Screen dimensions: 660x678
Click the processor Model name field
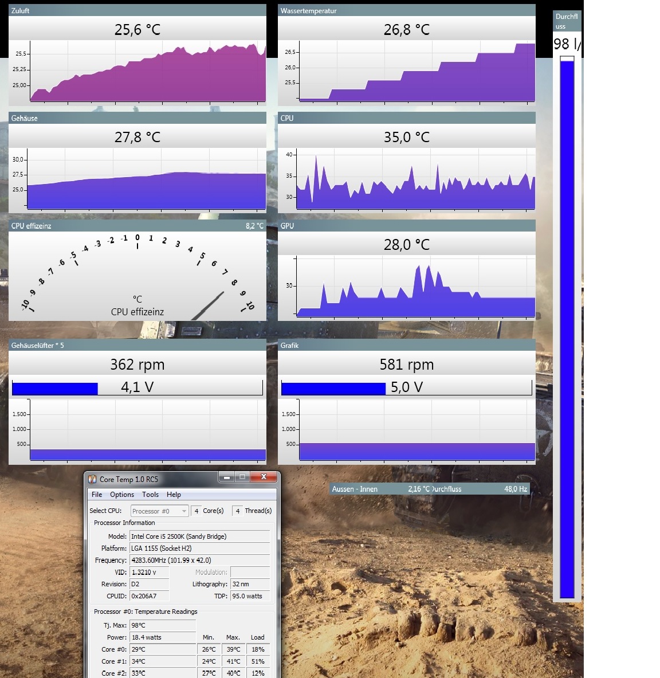(199, 536)
